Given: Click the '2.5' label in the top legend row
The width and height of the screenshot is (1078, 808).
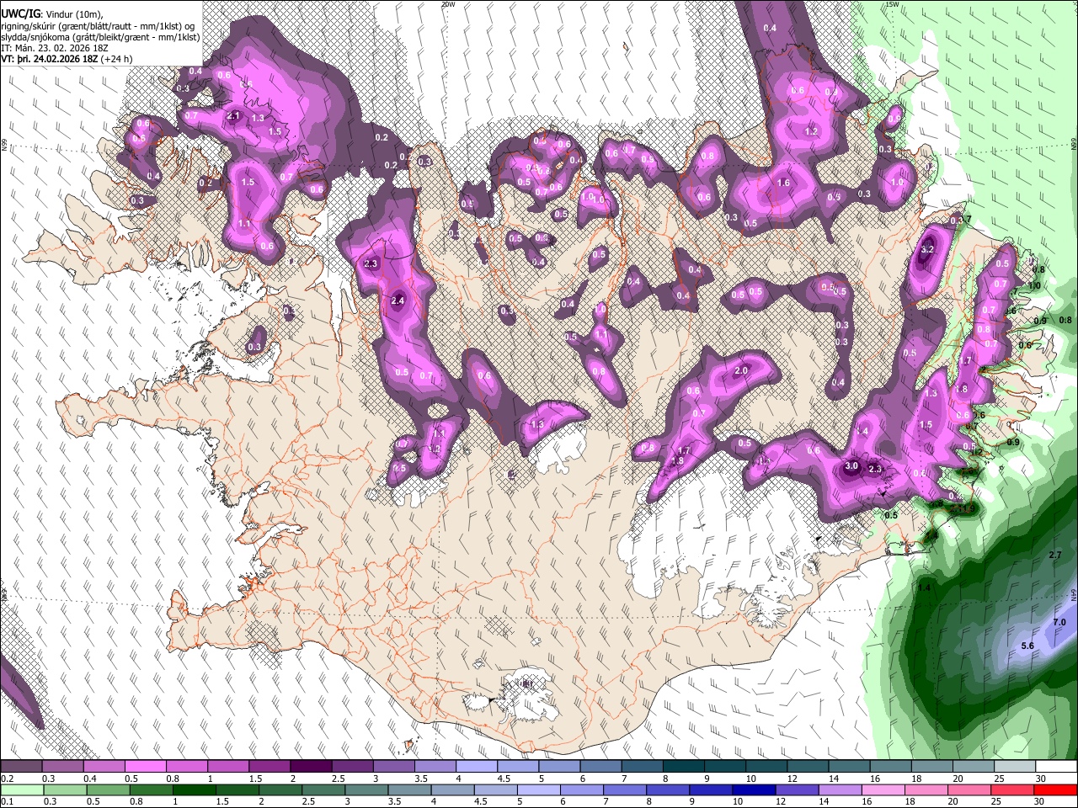Looking at the screenshot, I should [x=339, y=779].
